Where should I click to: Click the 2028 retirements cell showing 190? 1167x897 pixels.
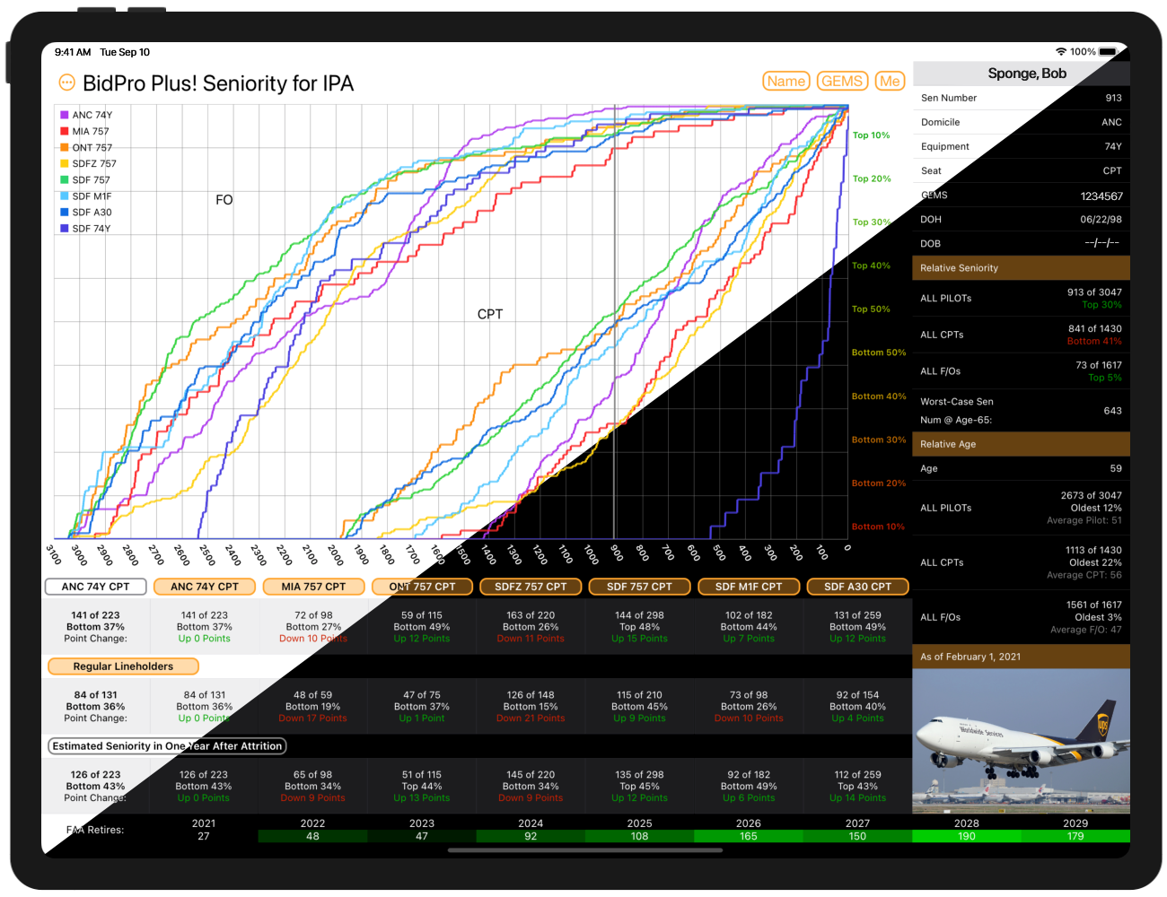966,836
